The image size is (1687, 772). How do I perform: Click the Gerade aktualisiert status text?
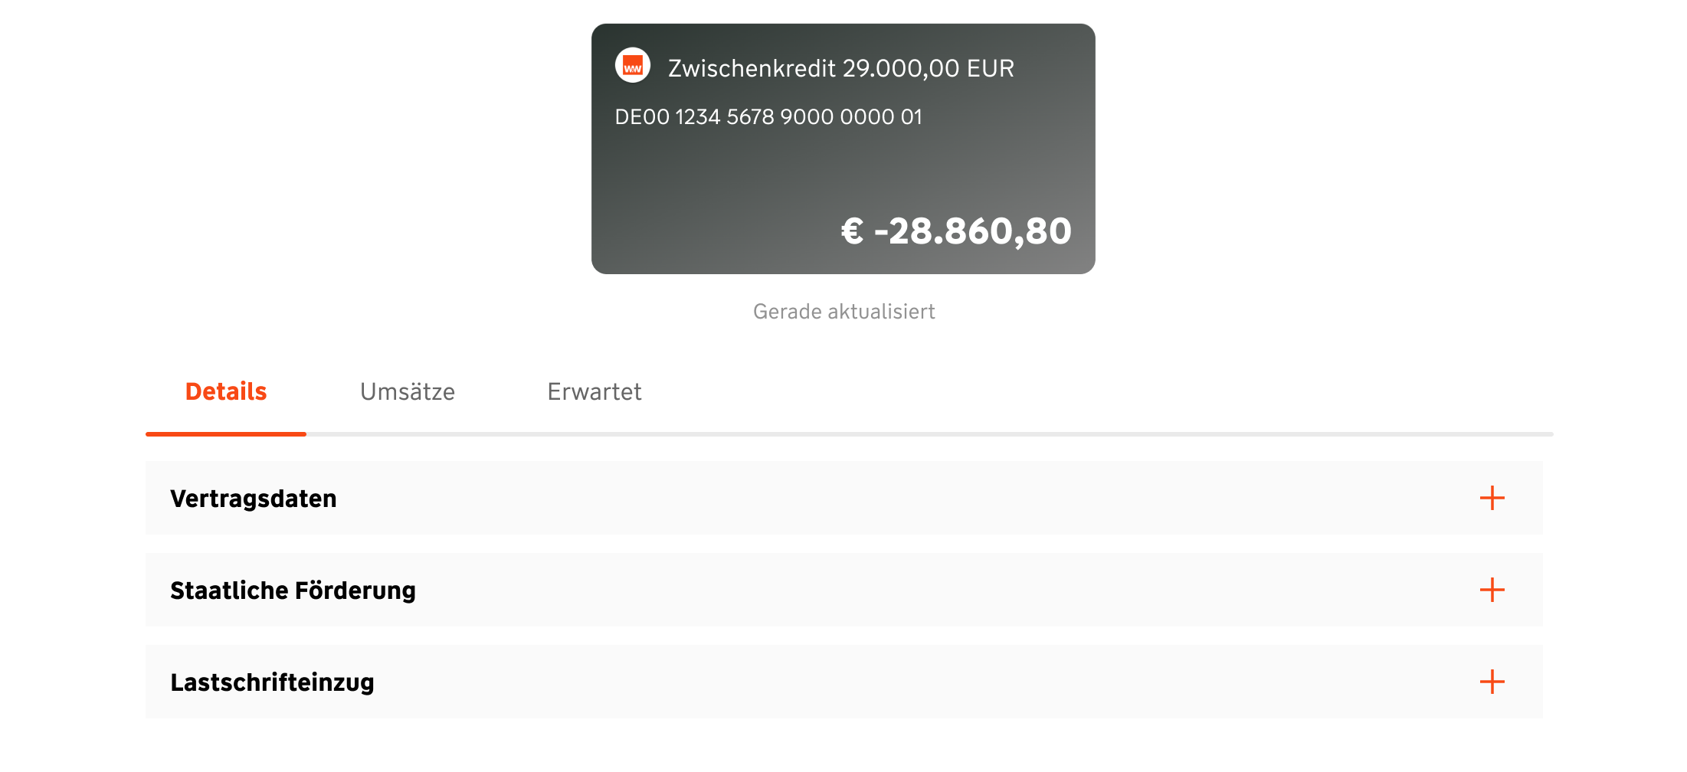(x=843, y=312)
